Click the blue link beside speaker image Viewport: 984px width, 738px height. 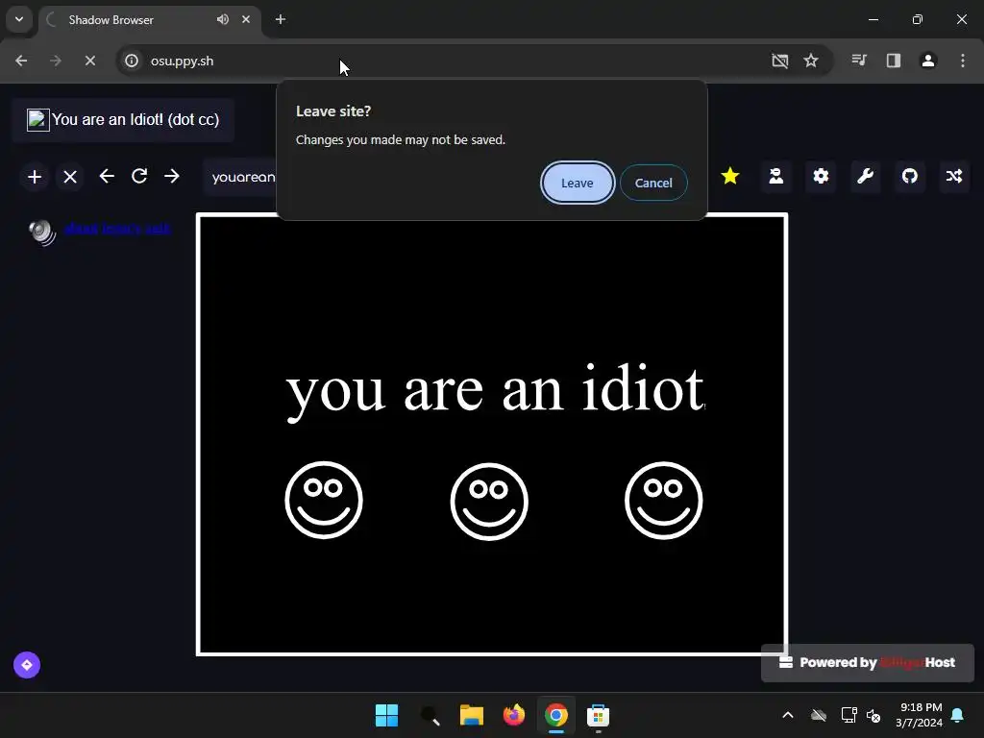point(116,229)
